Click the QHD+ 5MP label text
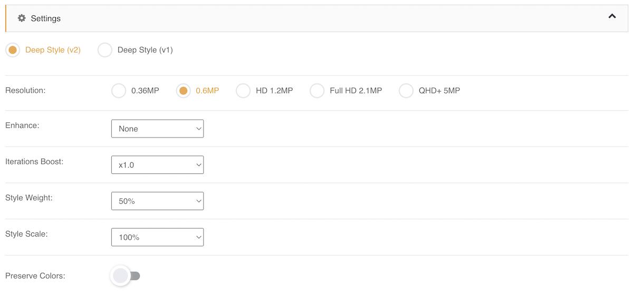 439,91
